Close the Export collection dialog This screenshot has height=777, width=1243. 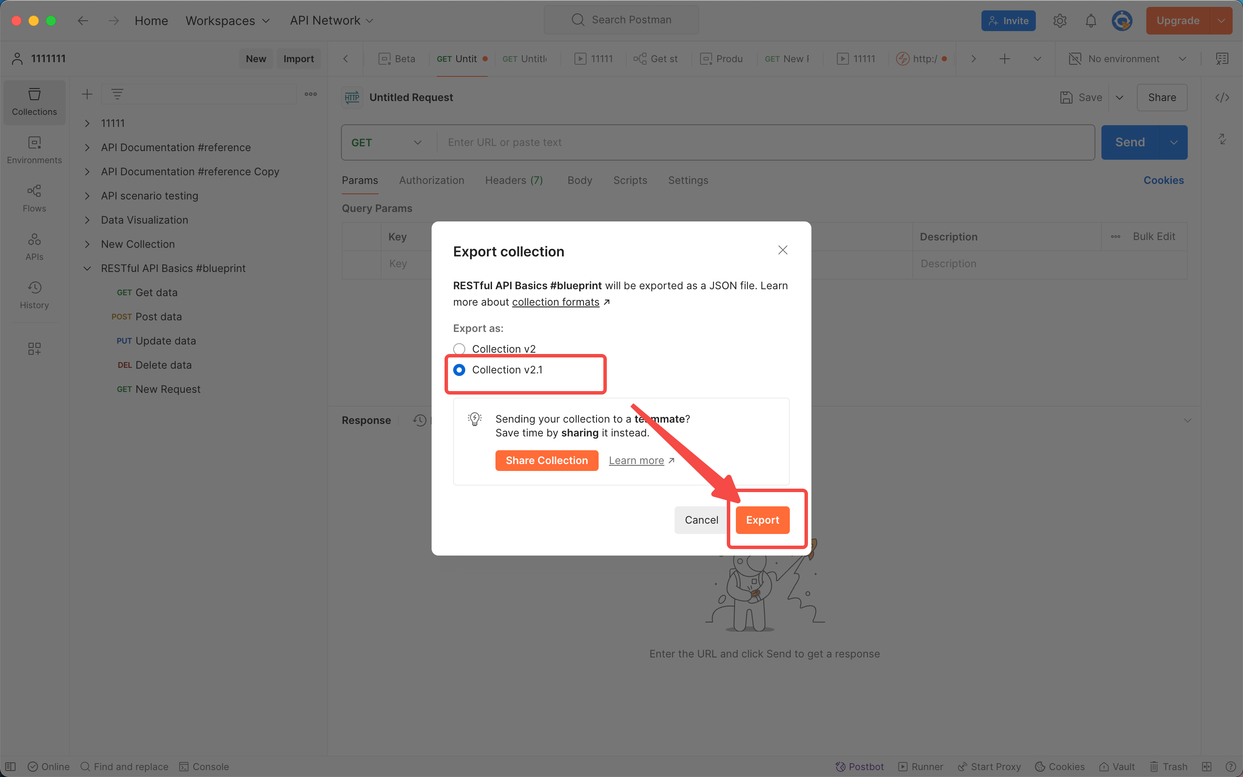(782, 250)
